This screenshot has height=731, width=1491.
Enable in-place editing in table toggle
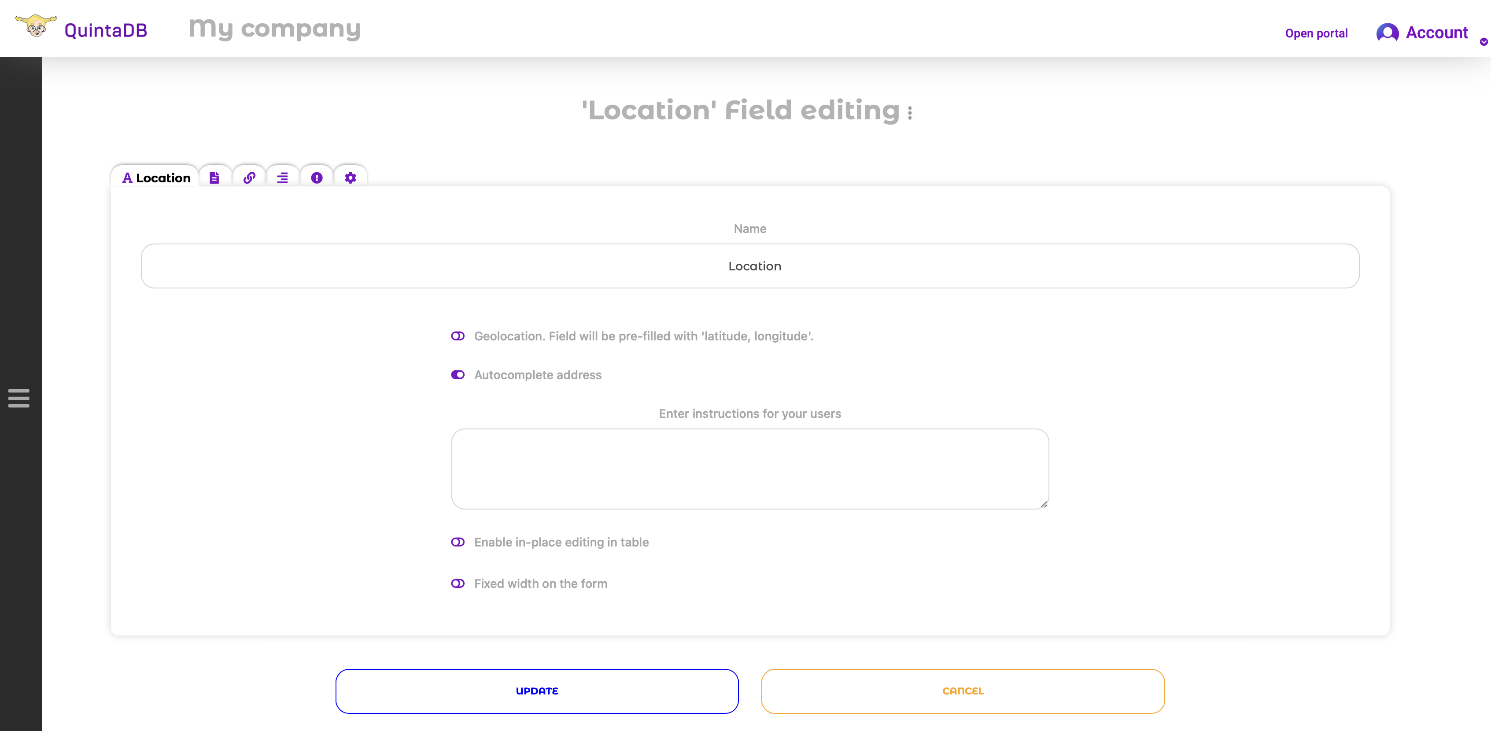(458, 542)
